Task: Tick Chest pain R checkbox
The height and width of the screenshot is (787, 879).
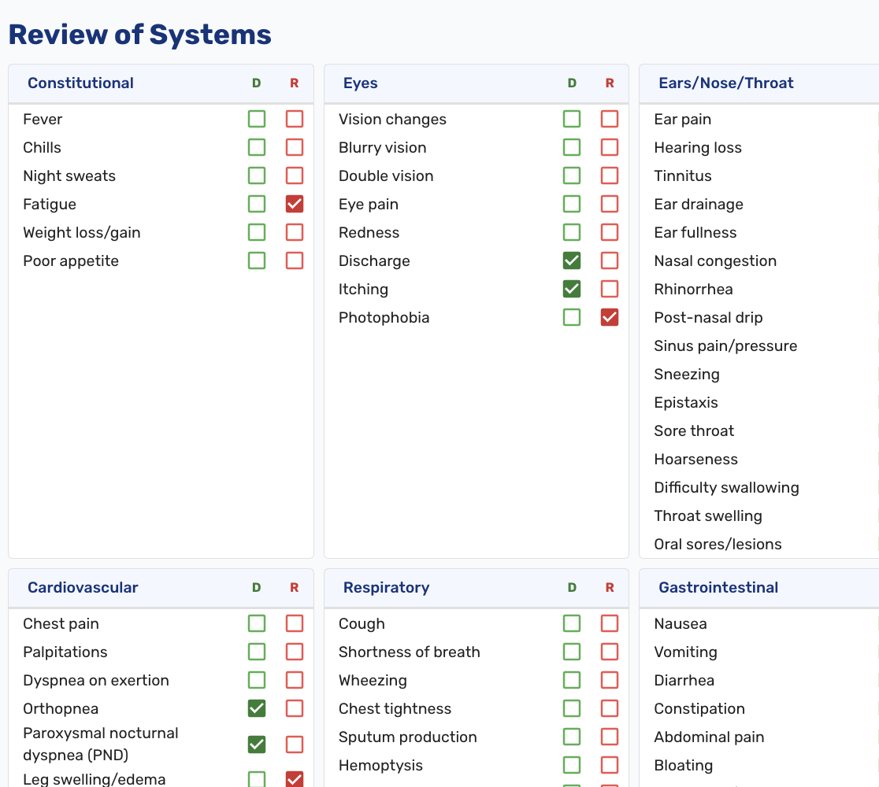Action: point(295,623)
